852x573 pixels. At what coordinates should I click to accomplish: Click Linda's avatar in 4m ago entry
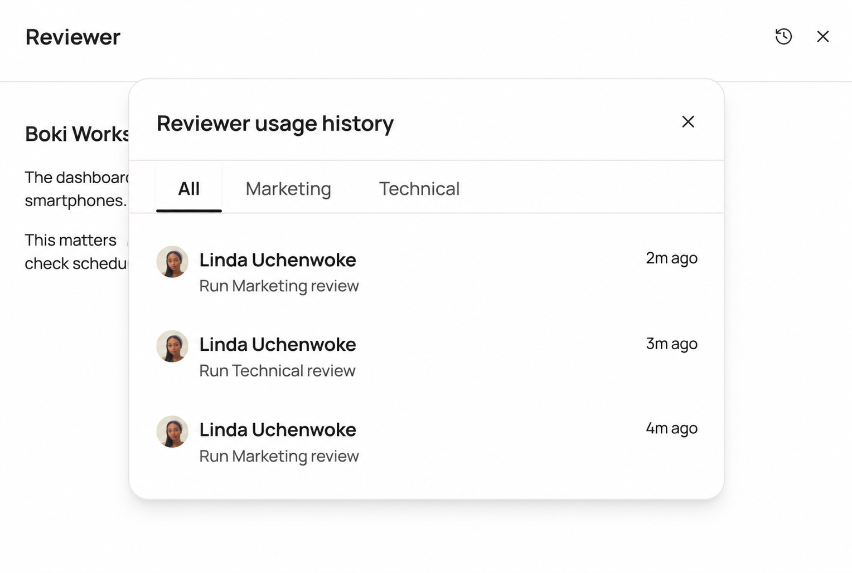coord(172,432)
